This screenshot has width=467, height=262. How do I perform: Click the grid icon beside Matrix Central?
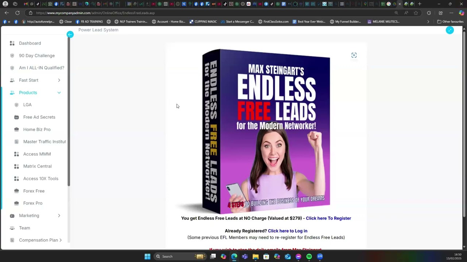(16, 166)
